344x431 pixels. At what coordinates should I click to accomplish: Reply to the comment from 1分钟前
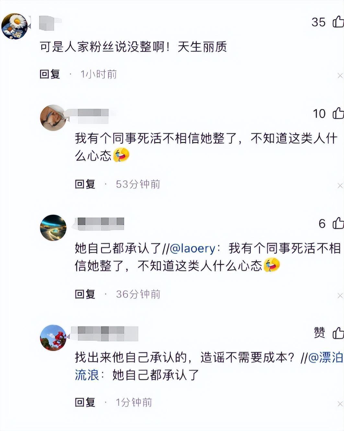pyautogui.click(x=85, y=402)
